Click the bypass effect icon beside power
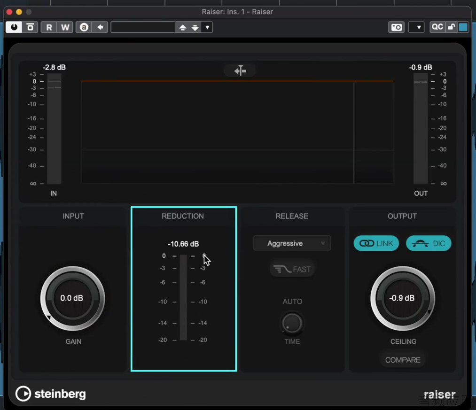 tap(31, 27)
